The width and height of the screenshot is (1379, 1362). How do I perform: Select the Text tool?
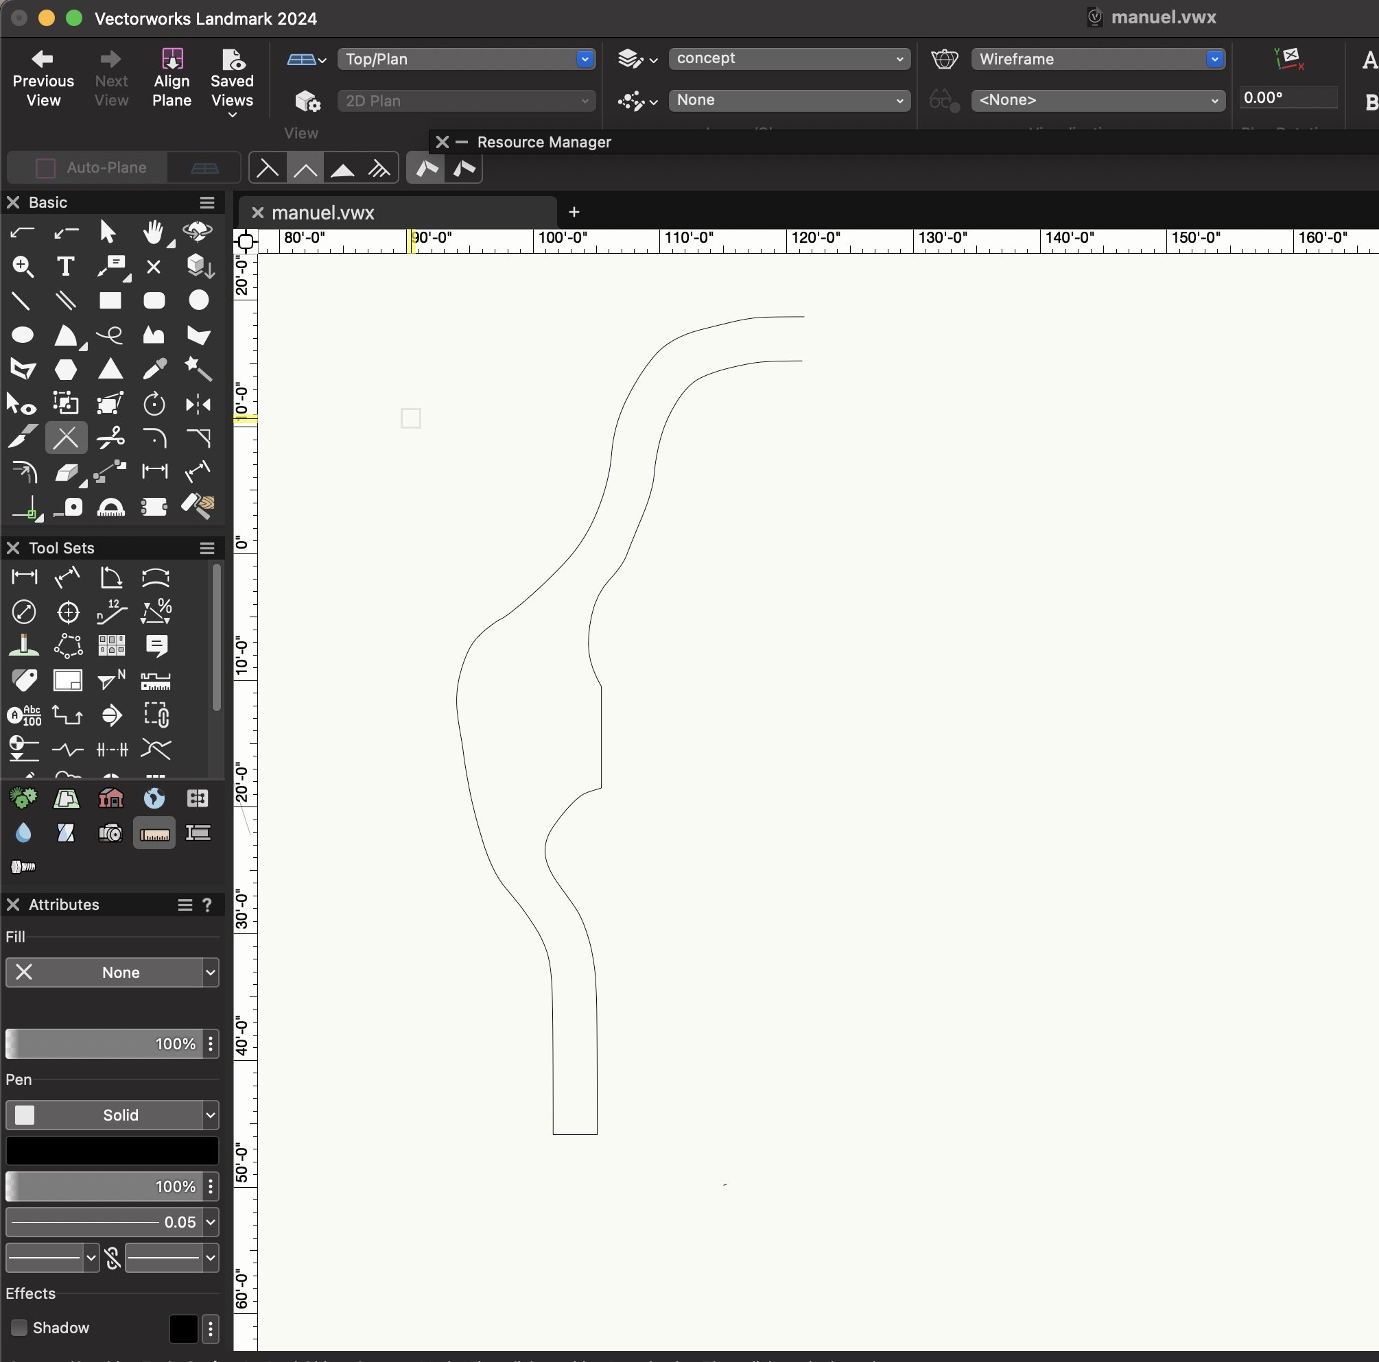(65, 267)
